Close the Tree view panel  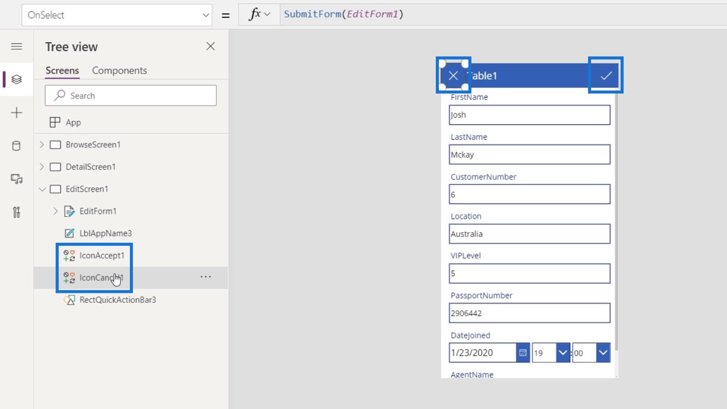tap(210, 46)
